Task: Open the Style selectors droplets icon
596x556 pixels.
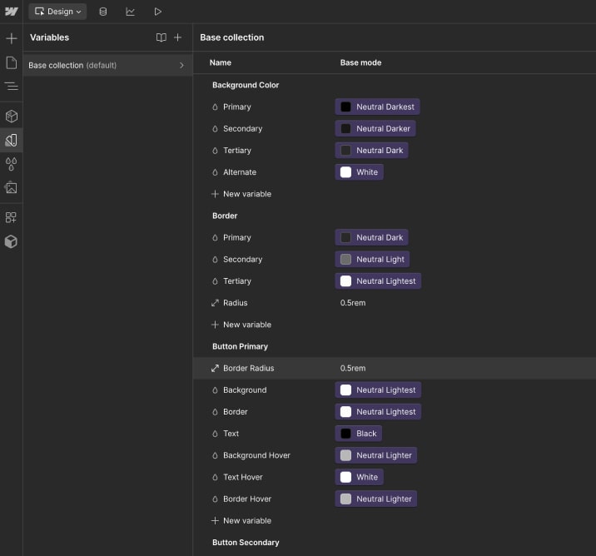Action: point(12,164)
